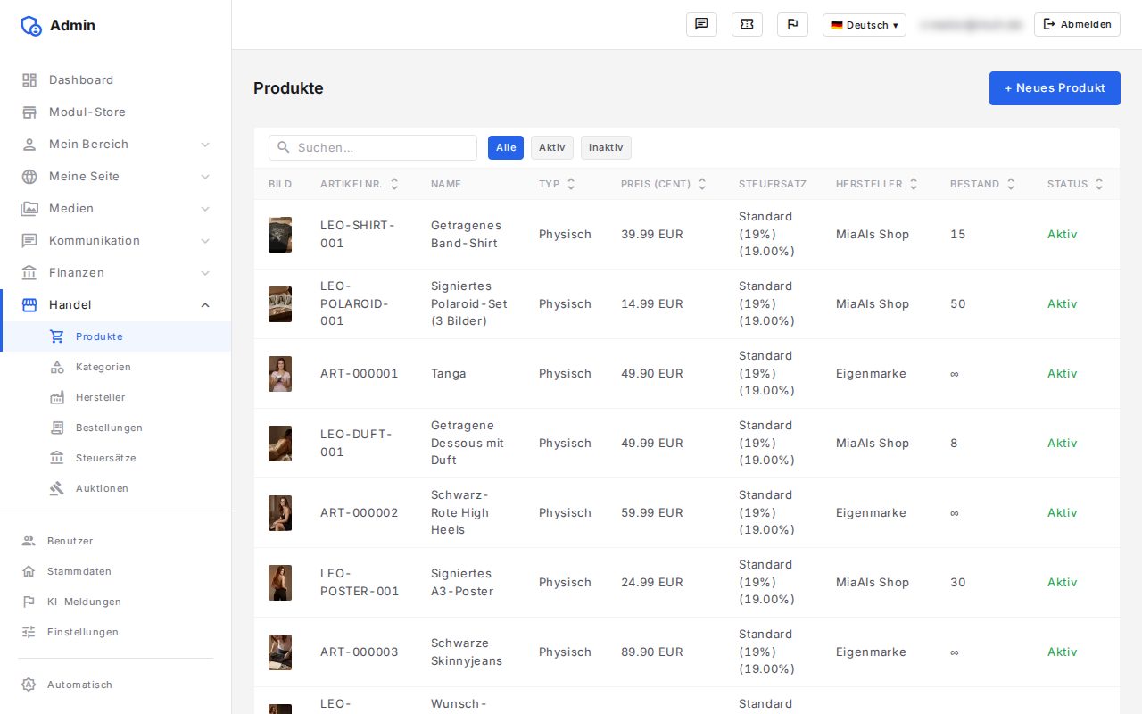1142x714 pixels.
Task: Click the Abmelden logout button
Action: point(1077,25)
